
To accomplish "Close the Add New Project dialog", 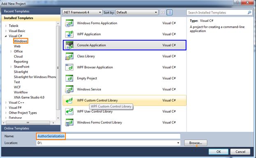I will (247, 2).
